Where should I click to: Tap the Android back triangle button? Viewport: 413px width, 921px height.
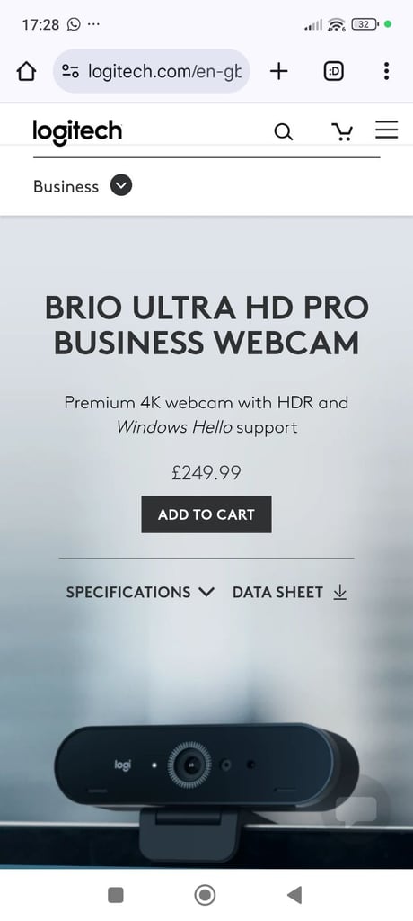point(294,895)
